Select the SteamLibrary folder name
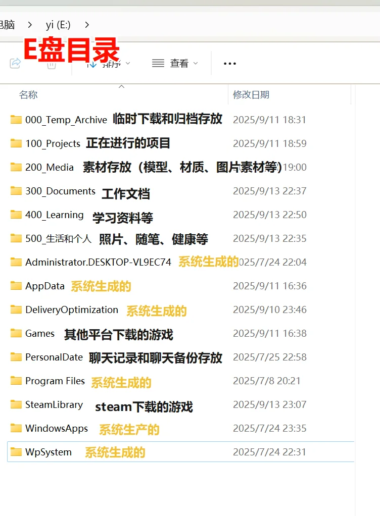Image resolution: width=380 pixels, height=516 pixels. (x=54, y=405)
